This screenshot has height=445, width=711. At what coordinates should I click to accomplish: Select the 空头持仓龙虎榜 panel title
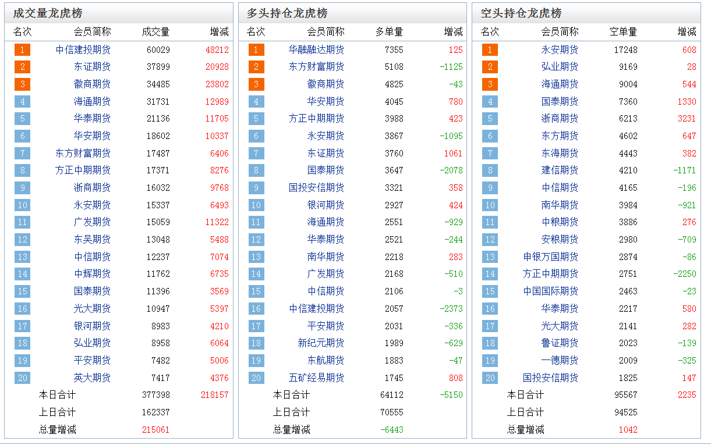coord(521,13)
